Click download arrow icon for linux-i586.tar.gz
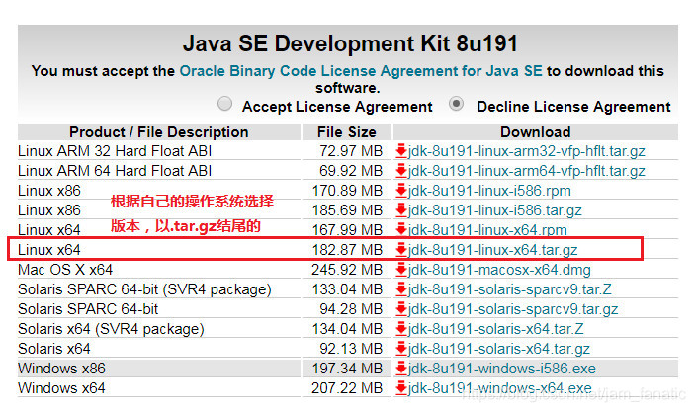The image size is (695, 412). (x=401, y=210)
